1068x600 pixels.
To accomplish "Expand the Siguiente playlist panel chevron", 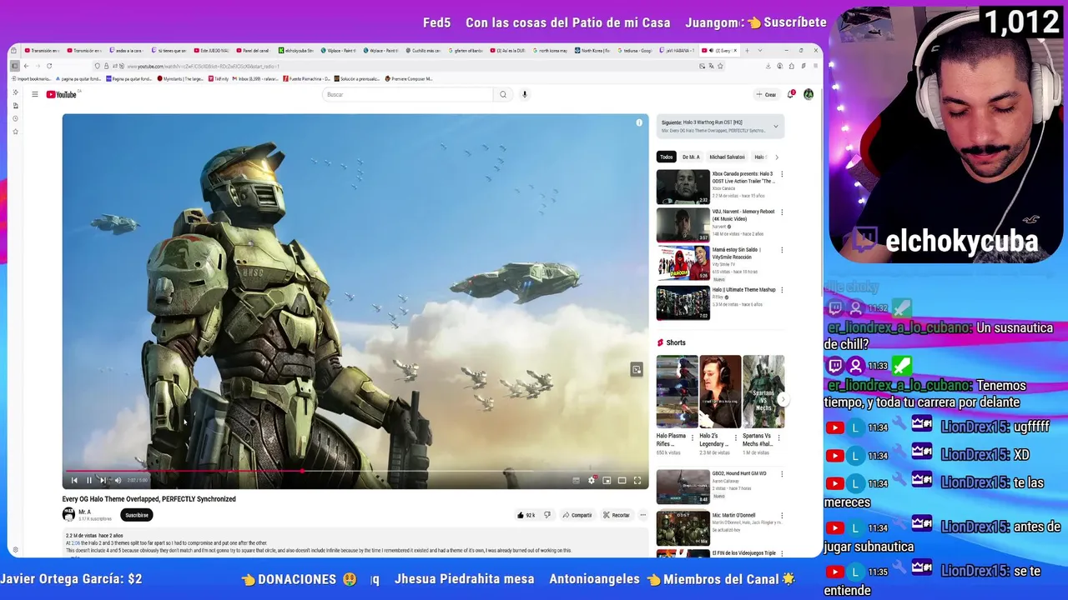I will [775, 127].
